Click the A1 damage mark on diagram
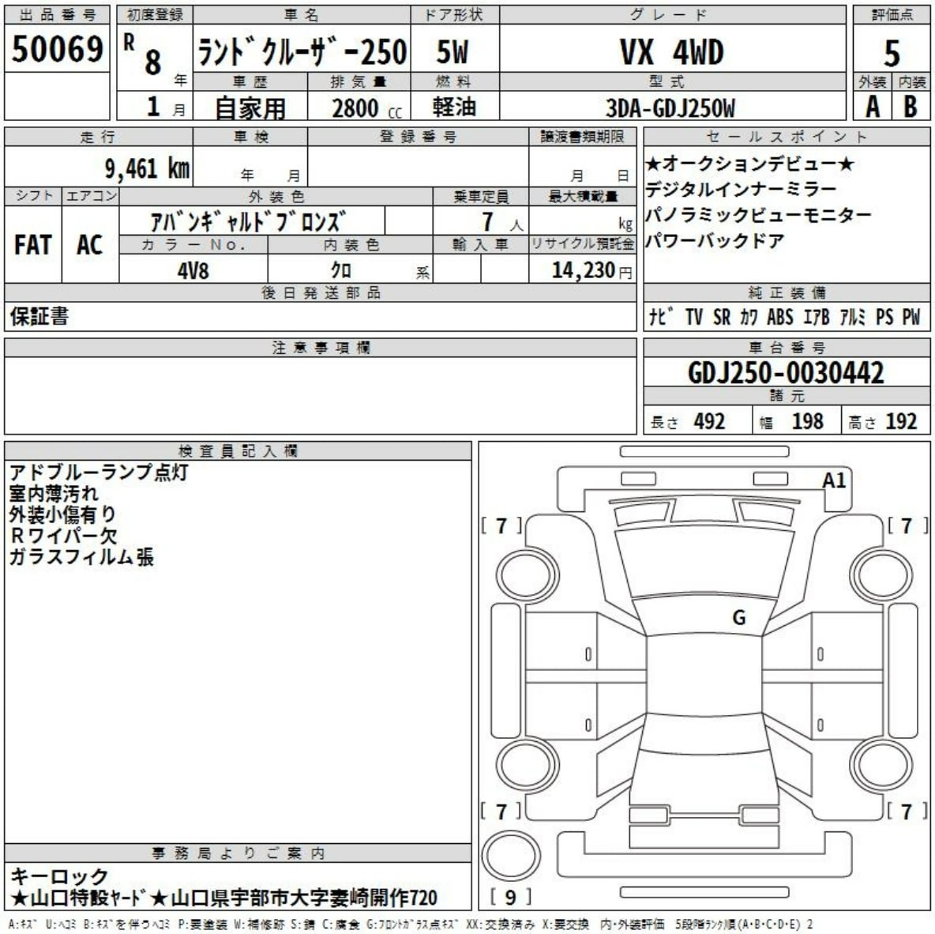The image size is (935, 934). click(x=834, y=480)
